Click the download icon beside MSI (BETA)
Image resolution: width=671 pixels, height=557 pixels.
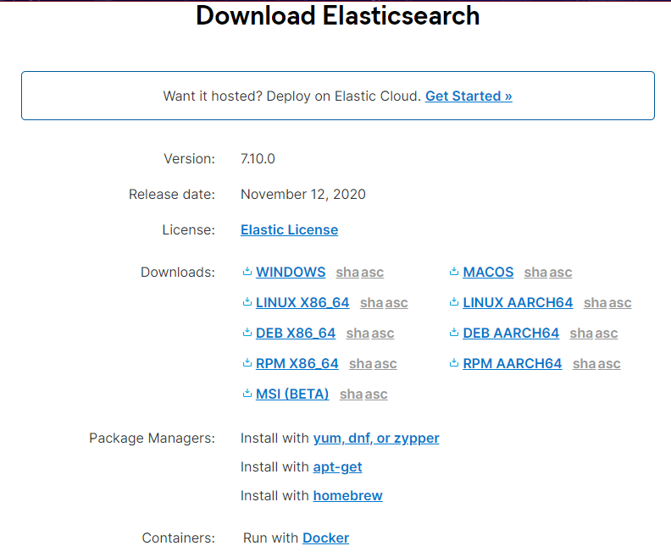(247, 394)
